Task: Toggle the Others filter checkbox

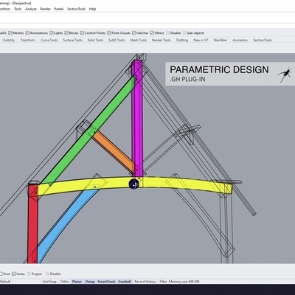Action: pyautogui.click(x=152, y=33)
